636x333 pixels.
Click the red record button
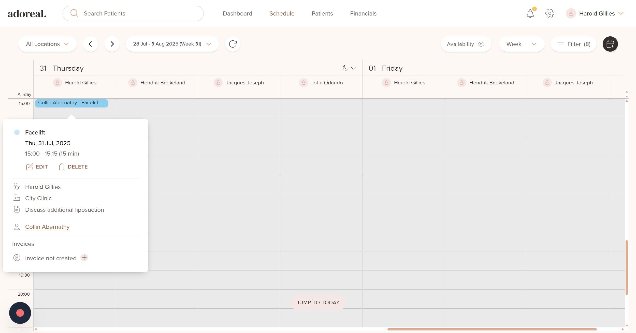pyautogui.click(x=20, y=313)
